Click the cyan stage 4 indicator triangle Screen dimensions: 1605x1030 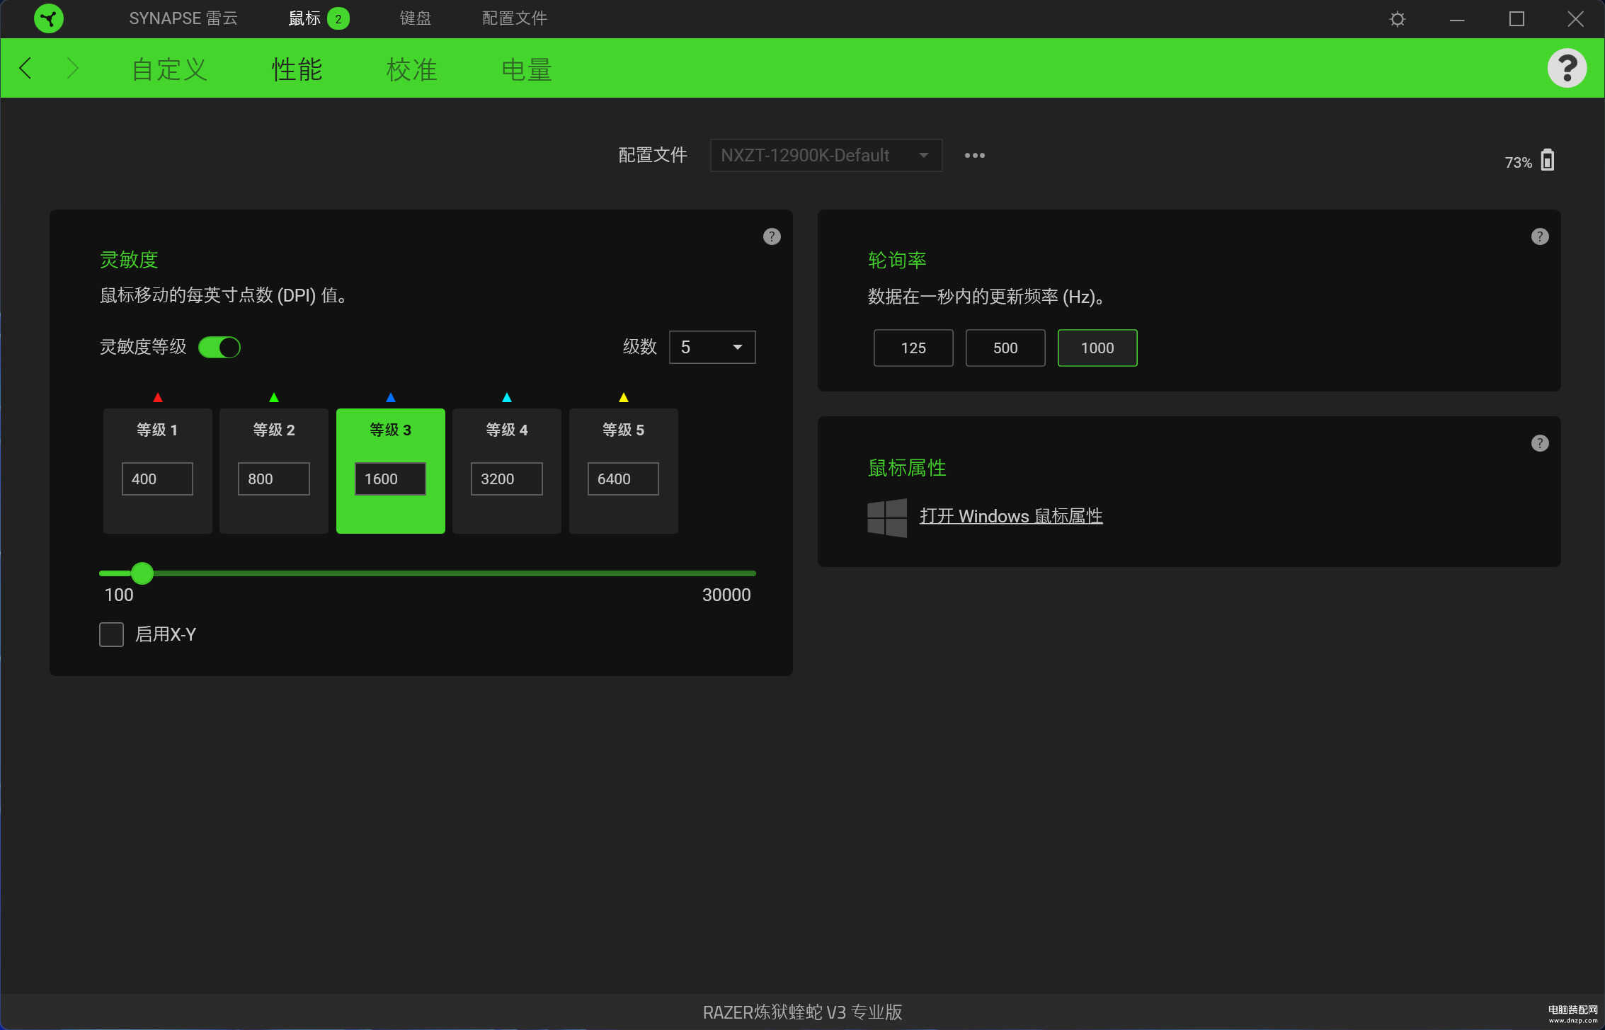point(507,397)
